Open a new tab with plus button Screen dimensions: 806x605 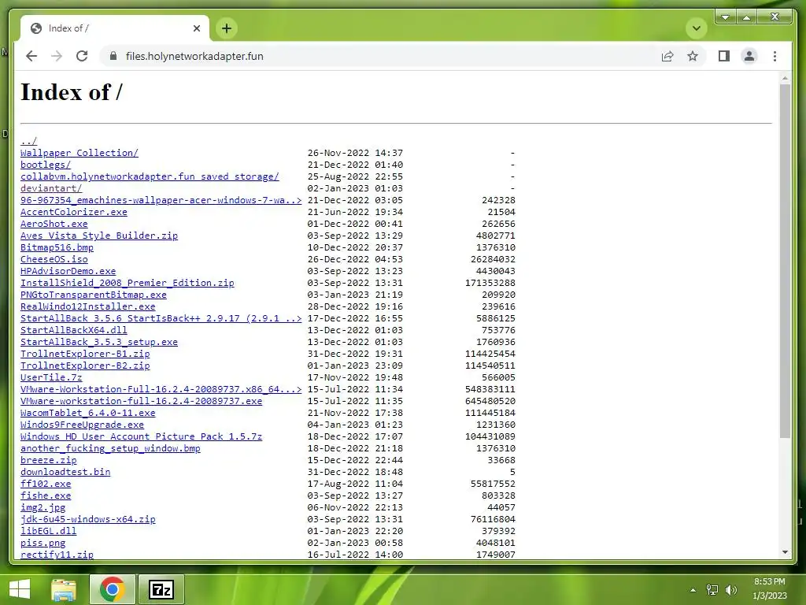tap(227, 28)
